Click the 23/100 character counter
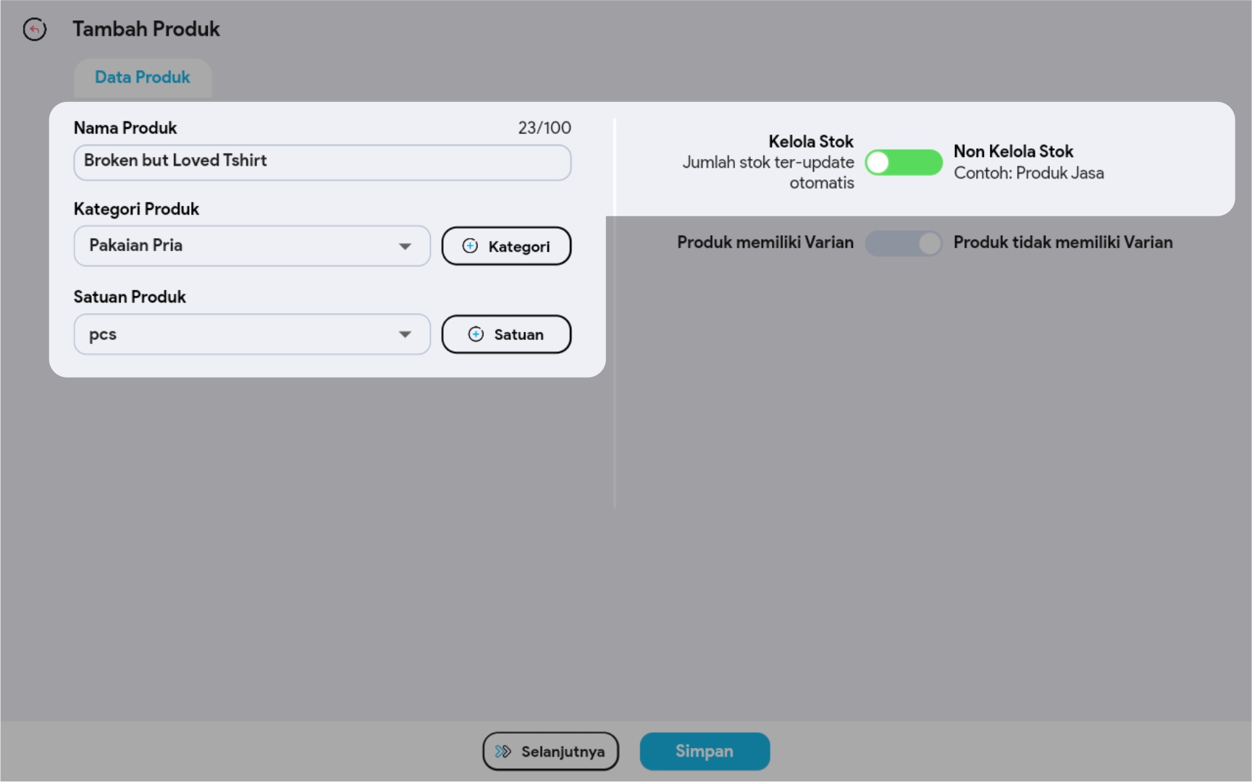Viewport: 1252px width, 782px height. (544, 128)
